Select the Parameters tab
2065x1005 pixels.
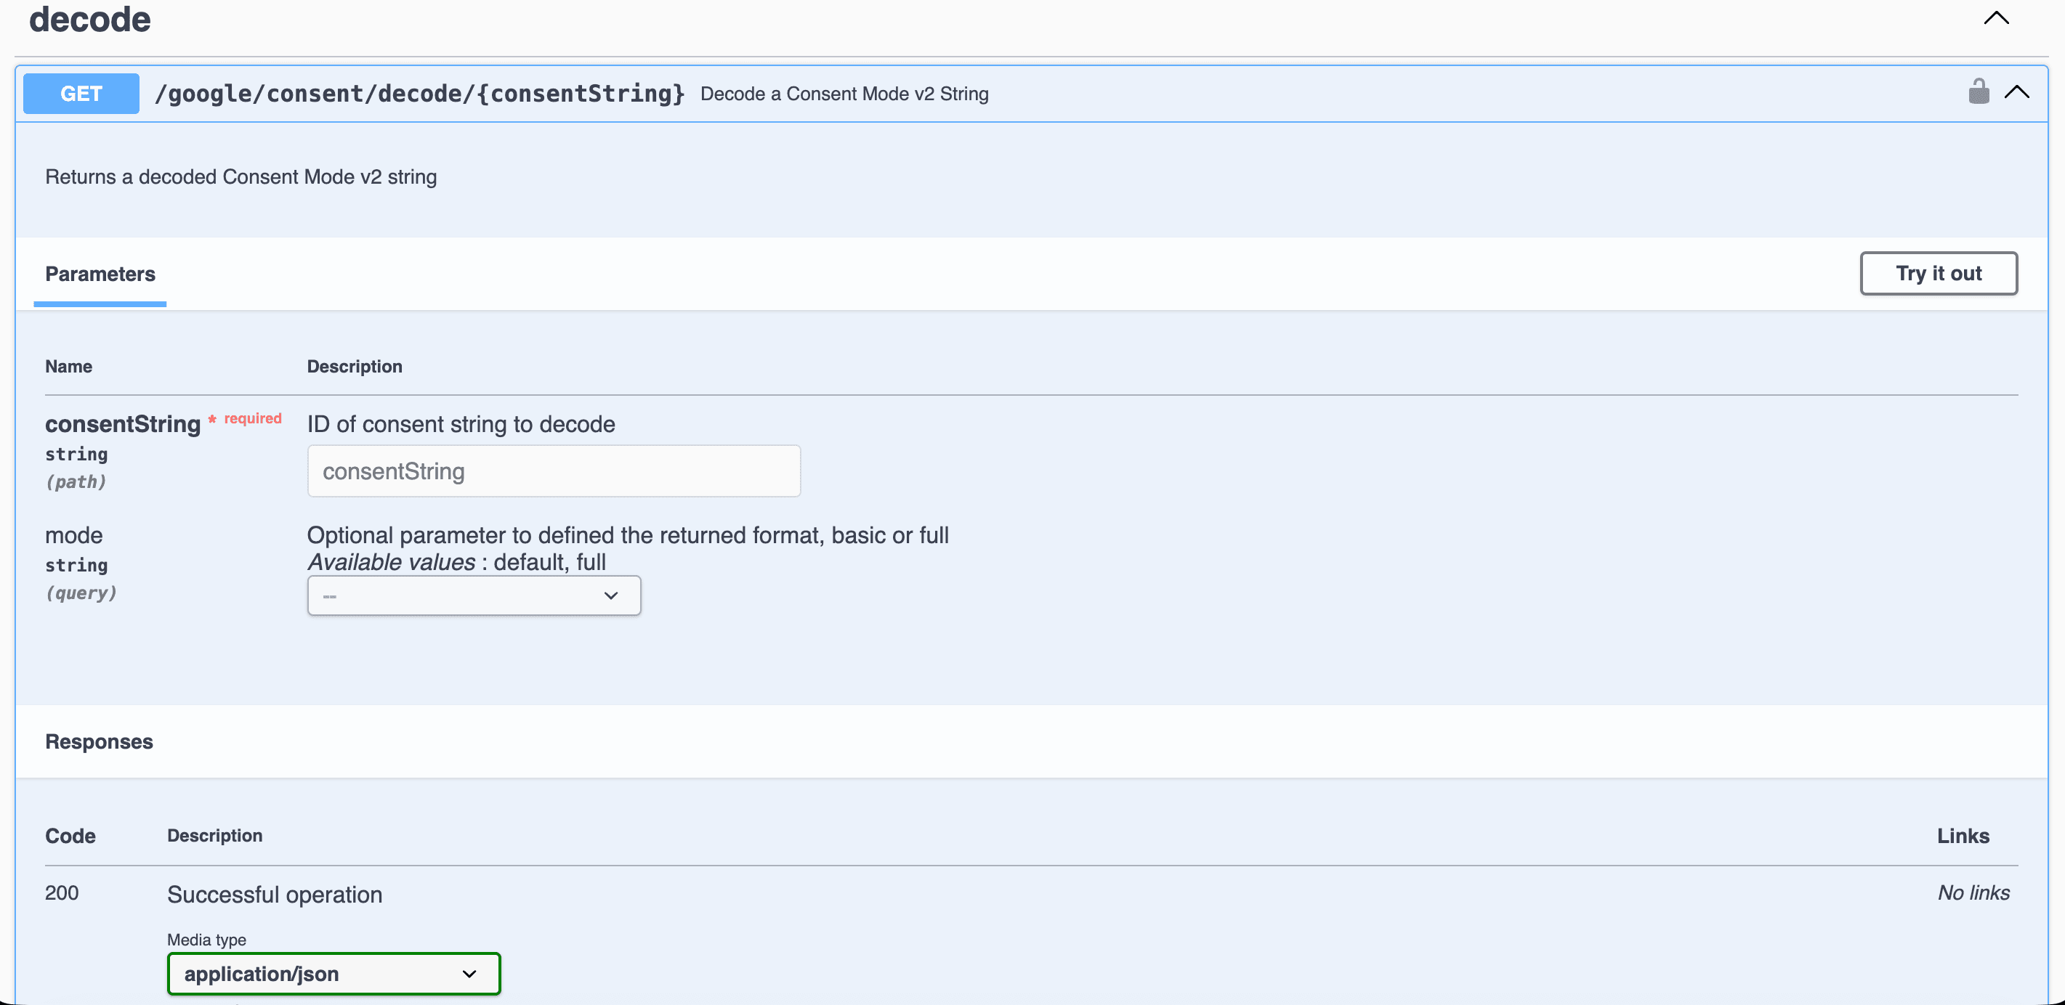tap(100, 274)
